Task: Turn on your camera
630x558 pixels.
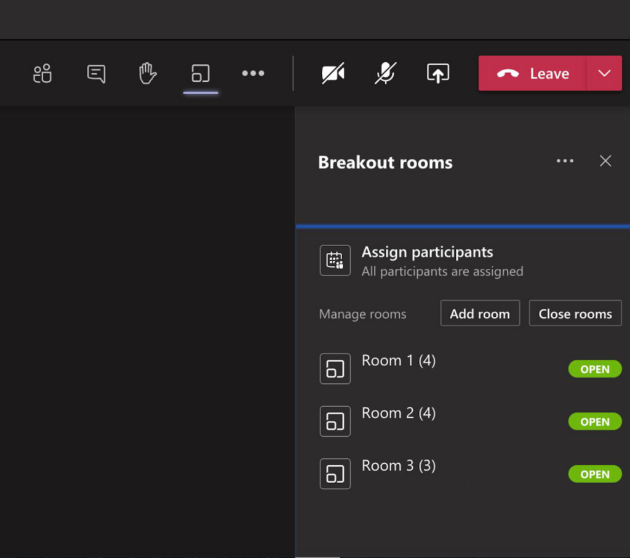Action: click(333, 73)
